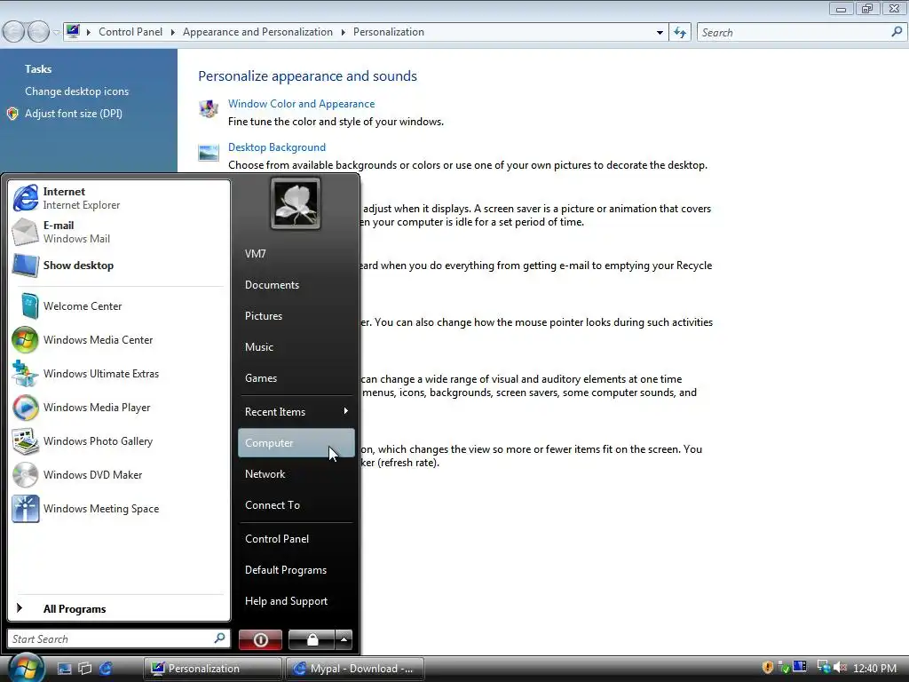
Task: Launch Internet Explorer from quick launch
Action: (x=106, y=669)
